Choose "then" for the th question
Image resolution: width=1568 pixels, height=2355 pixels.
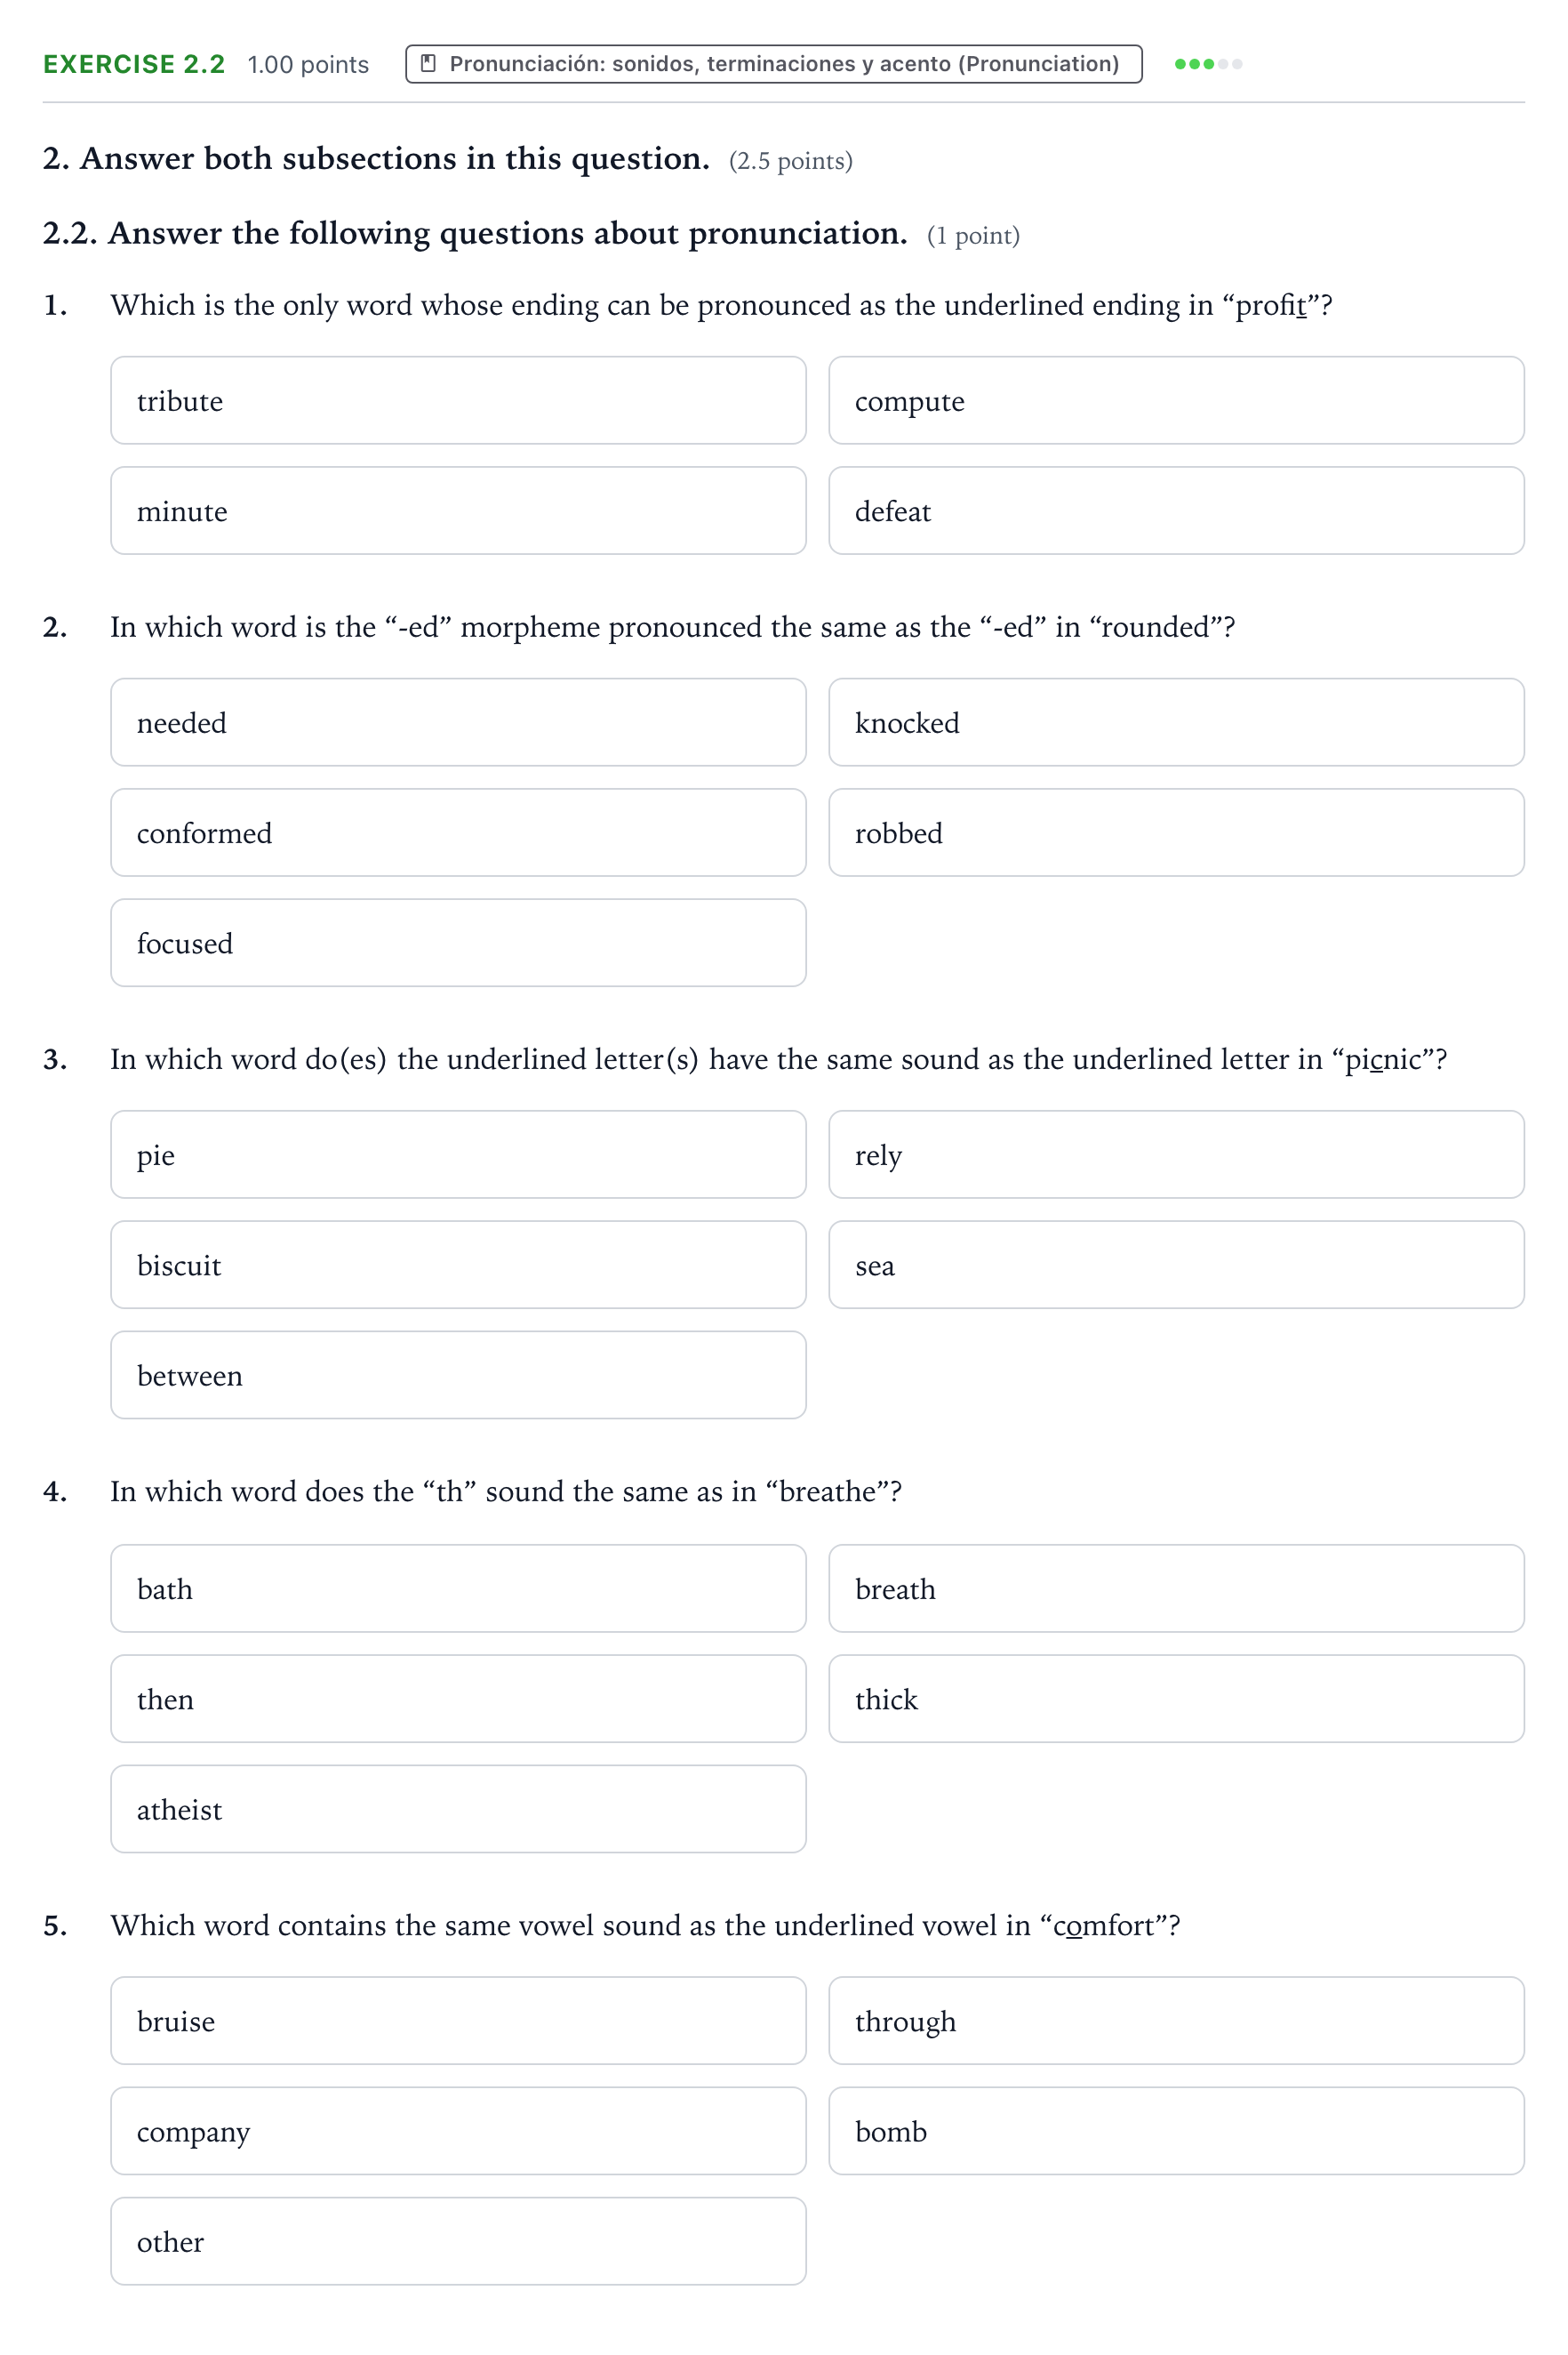coord(458,1699)
